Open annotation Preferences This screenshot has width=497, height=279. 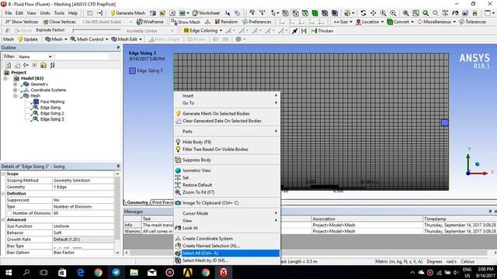point(257,22)
